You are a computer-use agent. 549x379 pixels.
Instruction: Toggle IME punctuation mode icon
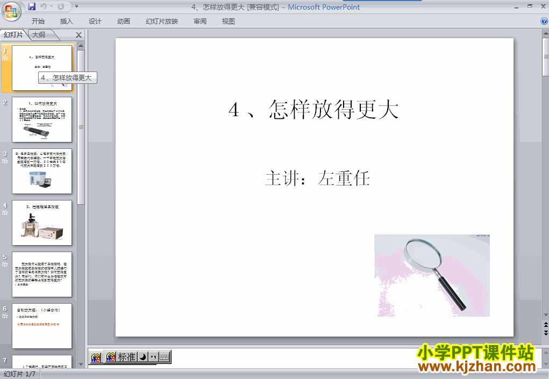point(153,357)
